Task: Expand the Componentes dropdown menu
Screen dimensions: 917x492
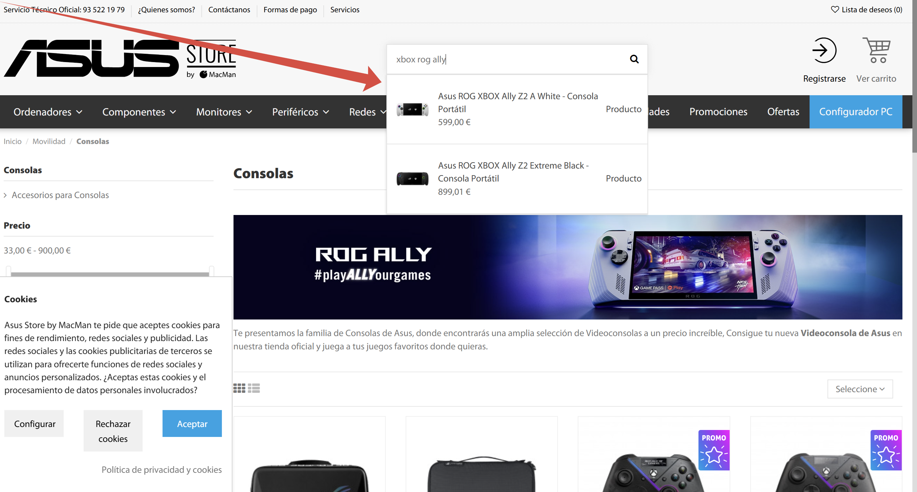Action: (x=139, y=112)
